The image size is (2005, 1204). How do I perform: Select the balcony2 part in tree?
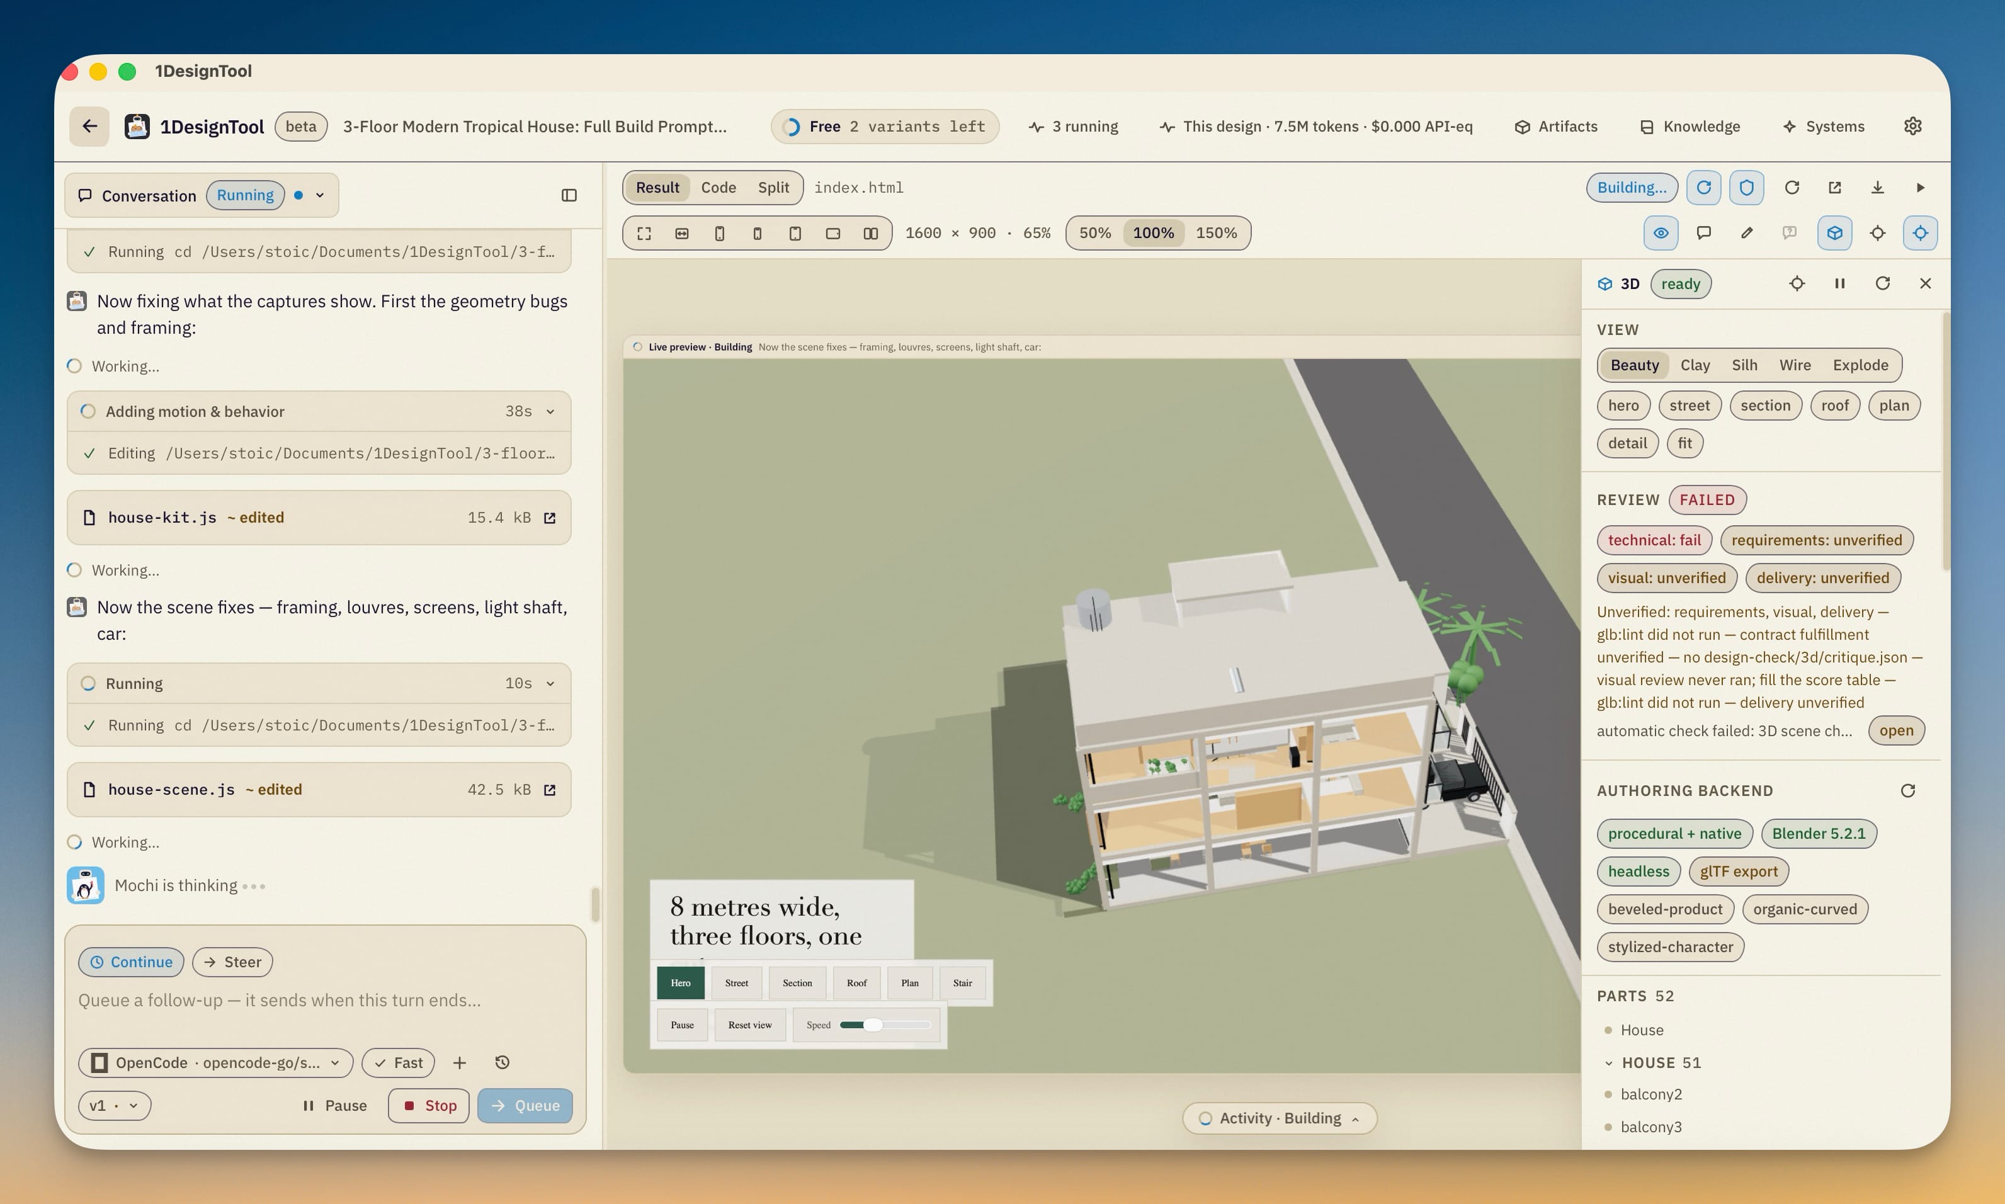1651,1094
